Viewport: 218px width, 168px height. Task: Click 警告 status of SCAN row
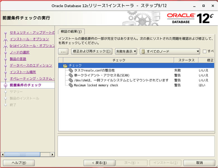pos(177,75)
